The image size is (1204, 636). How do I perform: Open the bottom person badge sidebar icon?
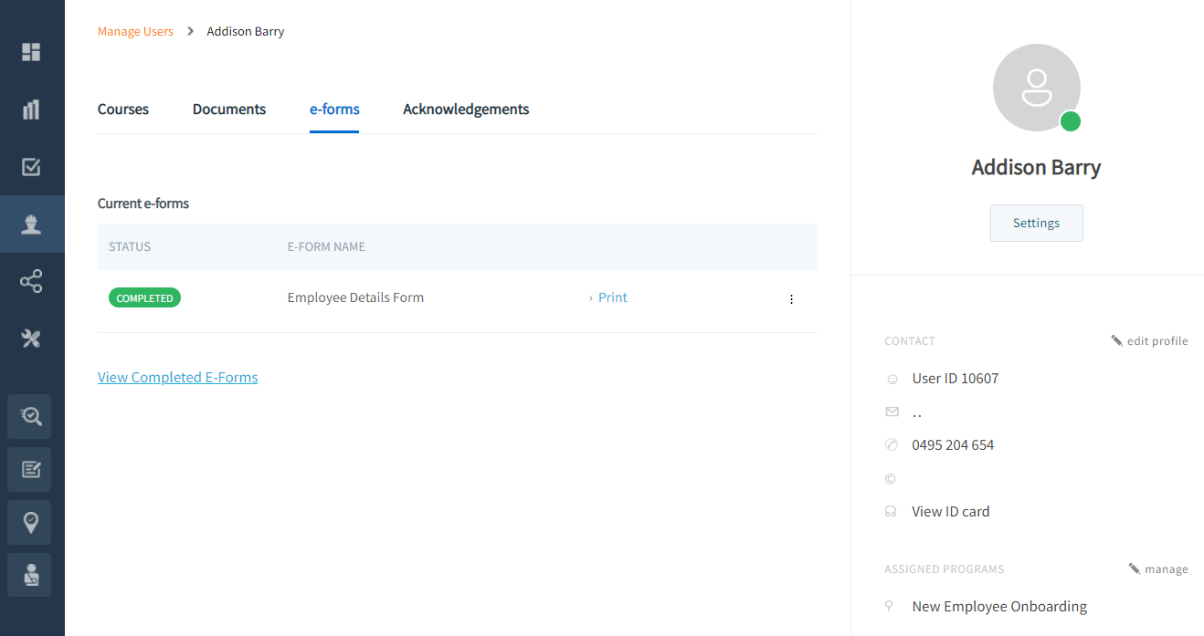(x=31, y=575)
